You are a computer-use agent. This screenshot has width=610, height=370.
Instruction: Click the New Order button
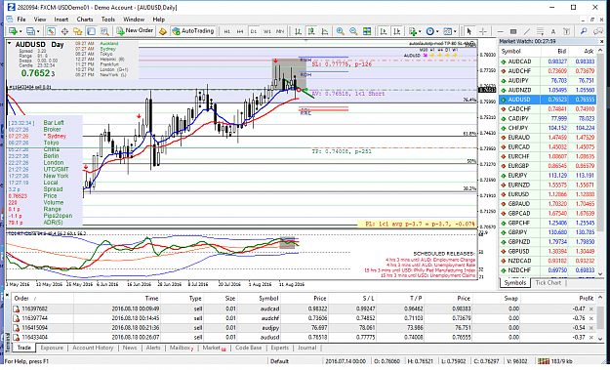(135, 30)
